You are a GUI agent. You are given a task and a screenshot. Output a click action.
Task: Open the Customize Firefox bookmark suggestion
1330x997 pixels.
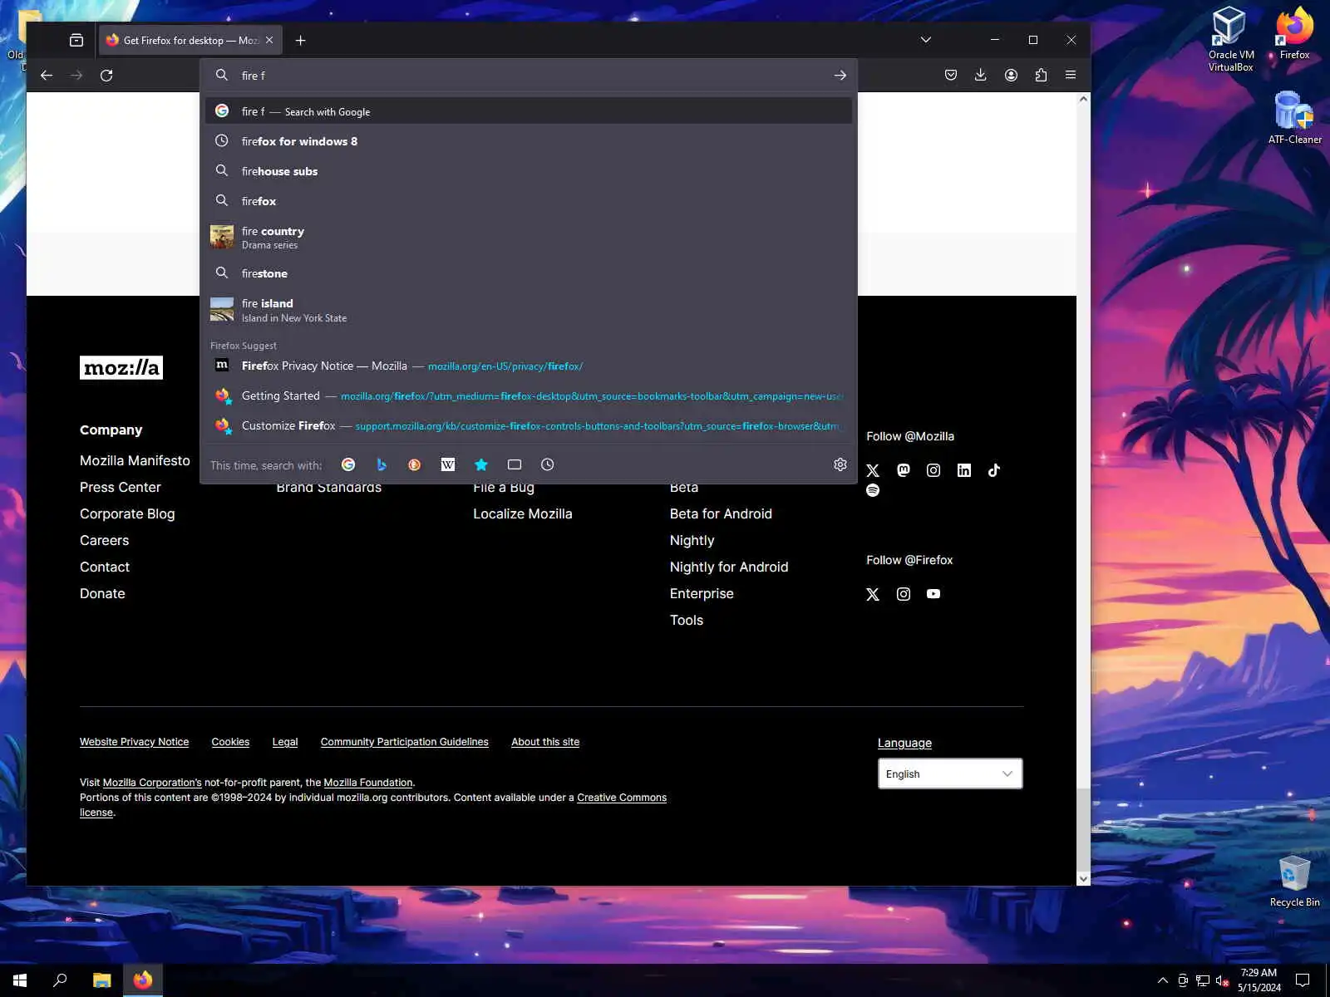529,426
